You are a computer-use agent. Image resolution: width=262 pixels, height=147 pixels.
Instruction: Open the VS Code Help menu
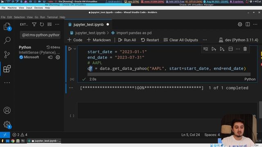tap(62, 17)
